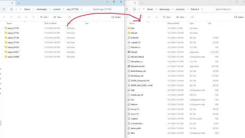The width and height of the screenshot is (245, 138).
Task: Click the Fallout4 folder icon below Data
Action: coord(129,33)
